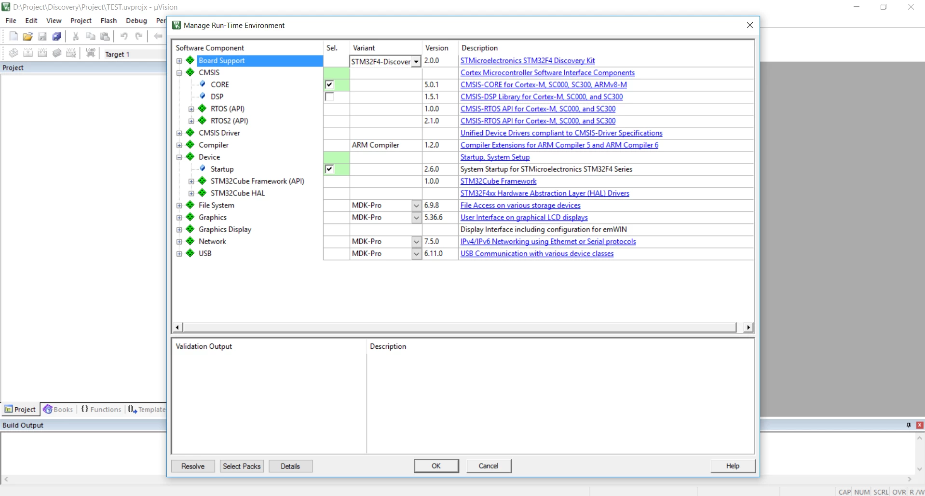Click the Build target toolbar icon
This screenshot has width=925, height=496.
[28, 53]
